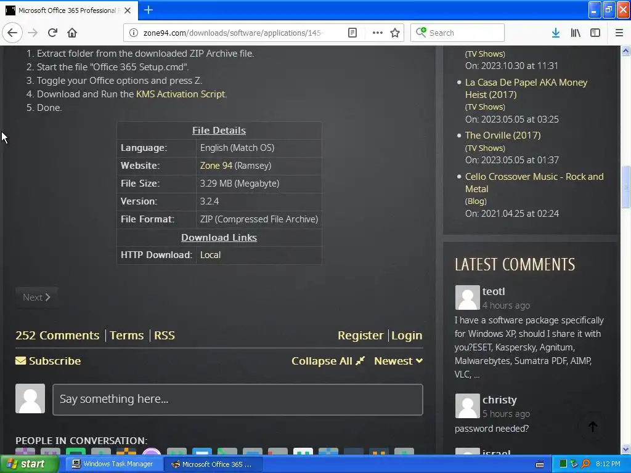Viewport: 631px width, 473px height.
Task: Select the Microsoft Office 365 Professional tab
Action: click(x=69, y=10)
